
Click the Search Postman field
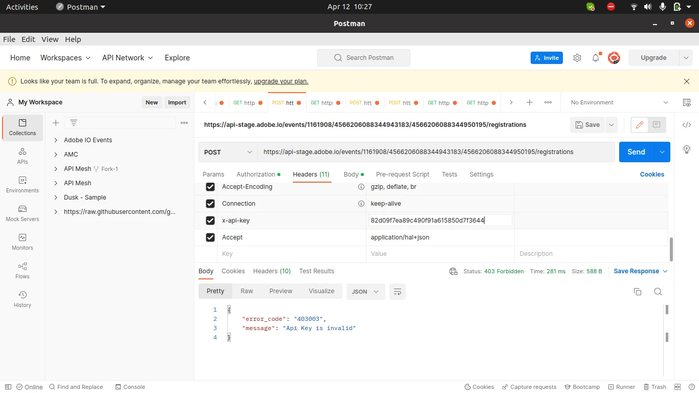364,58
